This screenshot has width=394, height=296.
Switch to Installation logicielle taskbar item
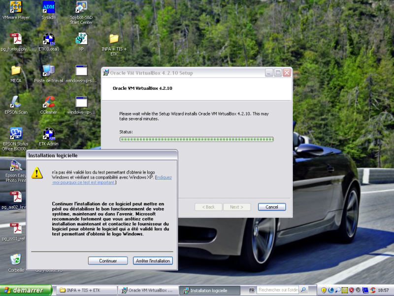coord(210,290)
